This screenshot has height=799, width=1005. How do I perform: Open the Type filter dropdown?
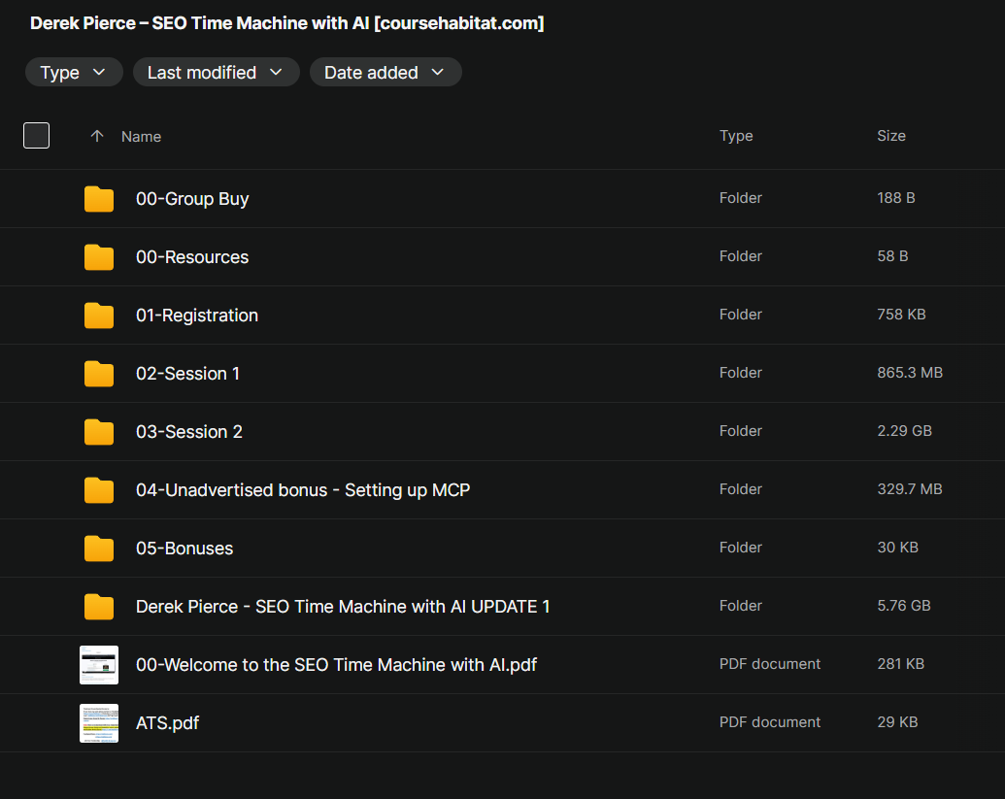pos(74,73)
